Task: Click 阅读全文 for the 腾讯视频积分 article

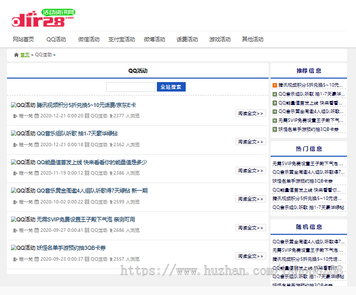Action: [x=250, y=113]
